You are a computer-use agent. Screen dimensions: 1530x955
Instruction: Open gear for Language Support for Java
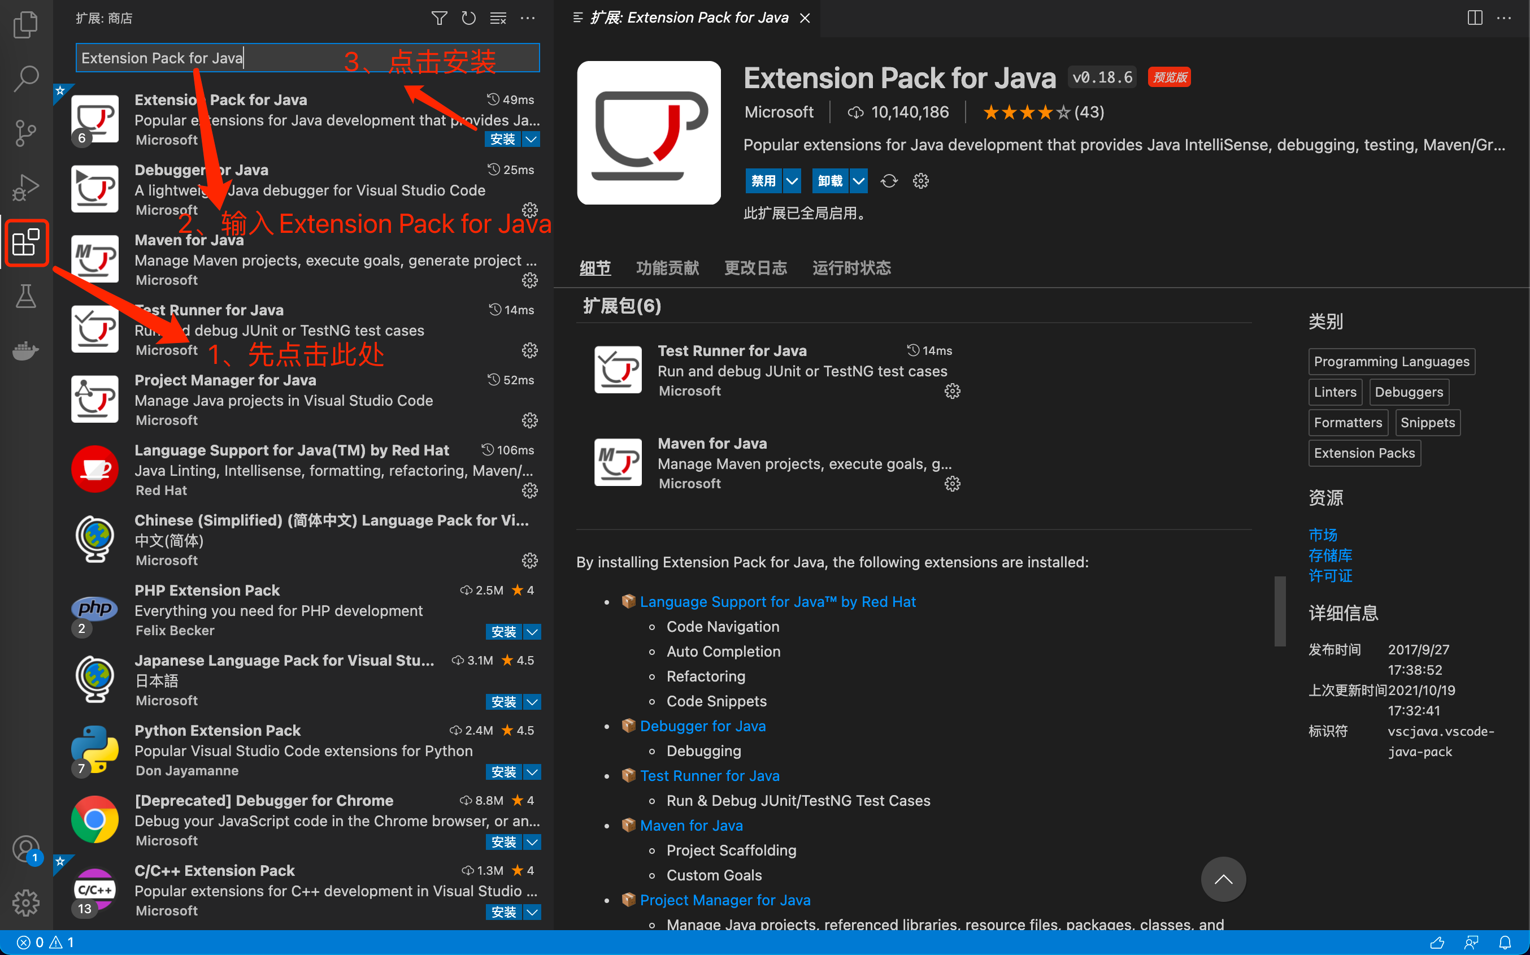(529, 490)
